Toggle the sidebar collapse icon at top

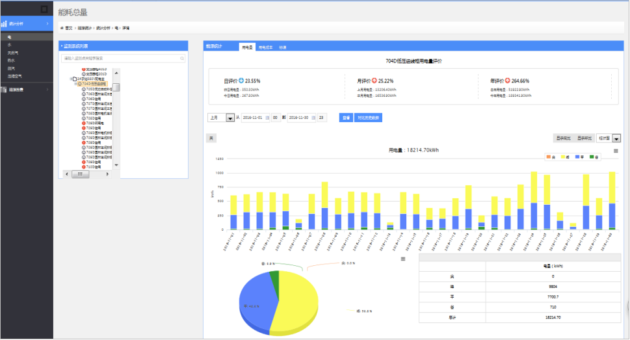coord(44,9)
